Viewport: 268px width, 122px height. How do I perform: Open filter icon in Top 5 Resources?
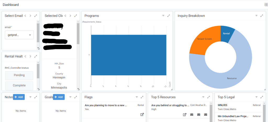click(x=203, y=97)
